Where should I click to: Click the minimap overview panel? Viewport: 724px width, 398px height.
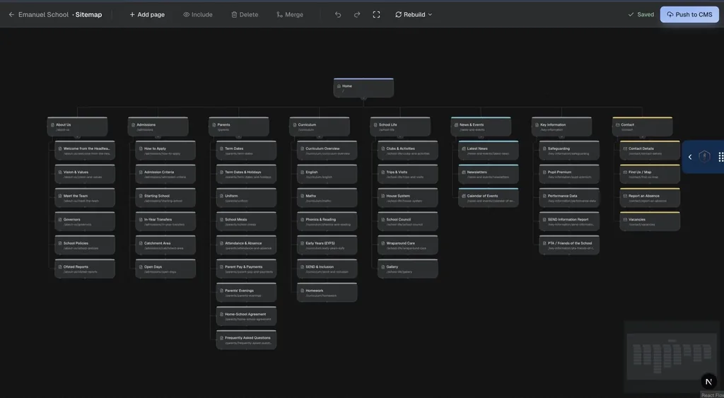(671, 356)
